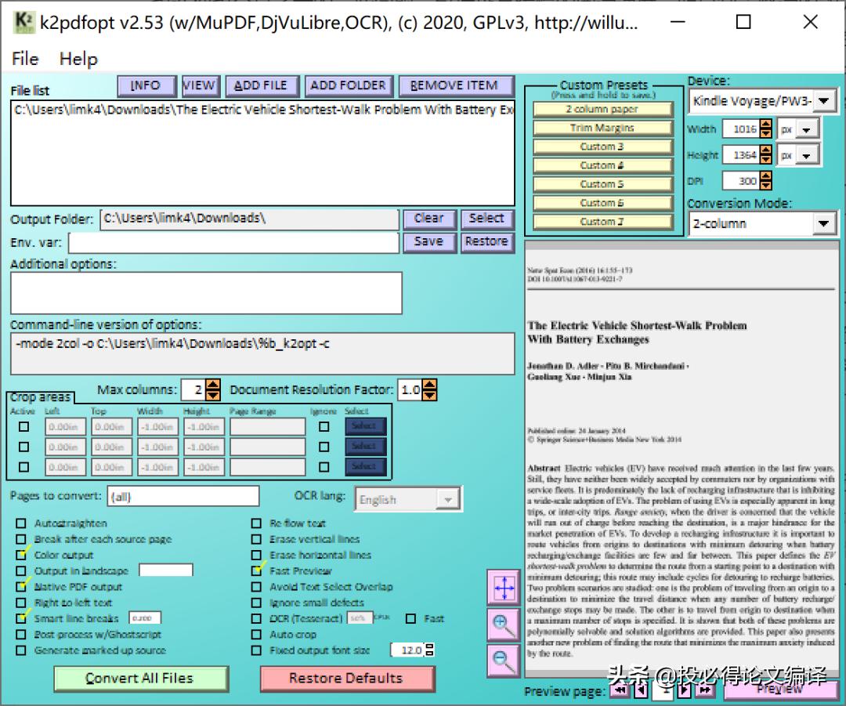Viewport: 846px width, 706px height.
Task: Click Select next to Output Folder
Action: click(x=487, y=219)
